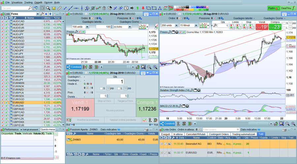Close the Relative Strength Index indicator panel
This screenshot has width=297, height=164.
(199, 90)
